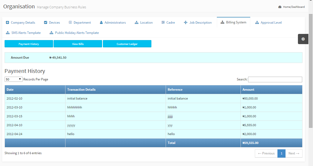The height and width of the screenshot is (166, 313).
Task: Open the settings gear side panel
Action: click(303, 39)
